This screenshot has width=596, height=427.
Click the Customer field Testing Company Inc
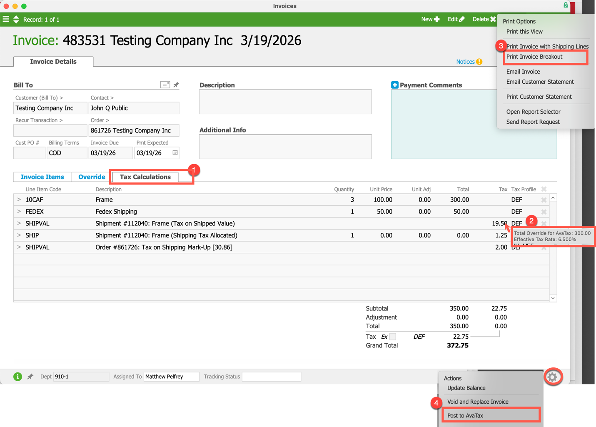(x=50, y=108)
